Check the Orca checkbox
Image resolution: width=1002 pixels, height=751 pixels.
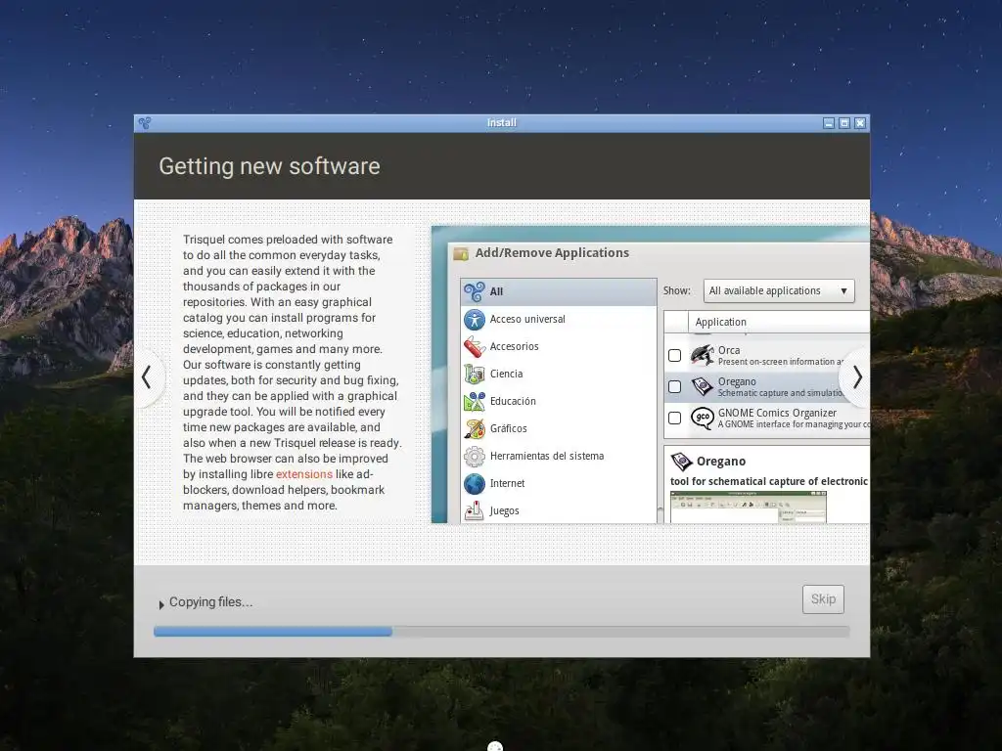[x=674, y=356]
